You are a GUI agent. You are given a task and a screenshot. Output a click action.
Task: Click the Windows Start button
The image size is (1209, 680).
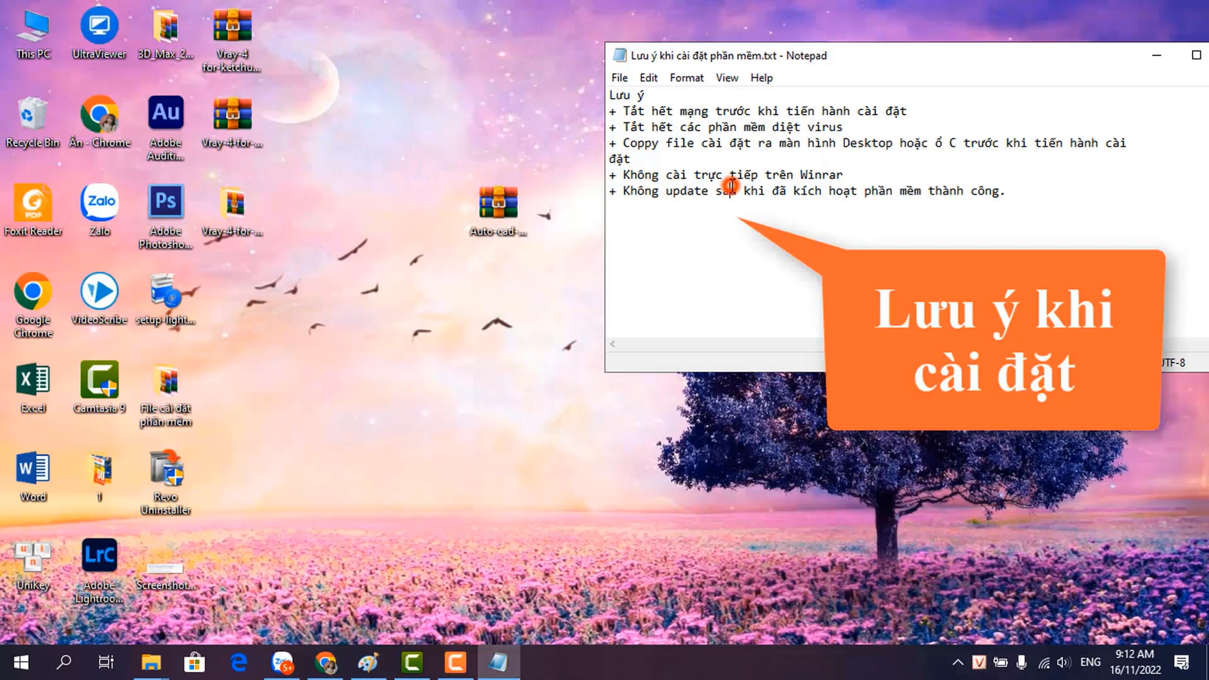click(x=21, y=662)
